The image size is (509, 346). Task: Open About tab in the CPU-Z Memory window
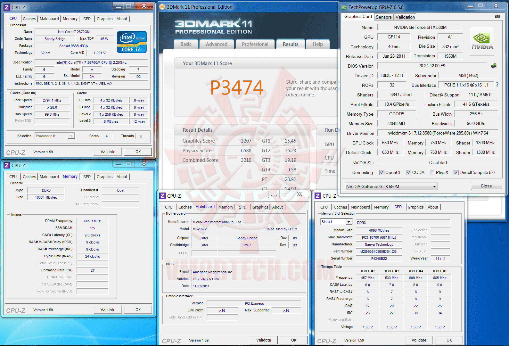pos(122,177)
